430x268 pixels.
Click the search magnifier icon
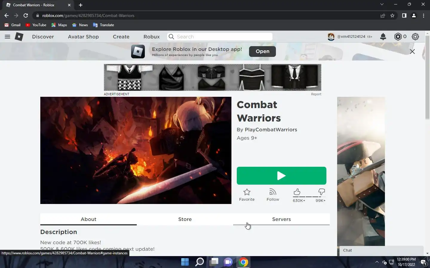[171, 37]
